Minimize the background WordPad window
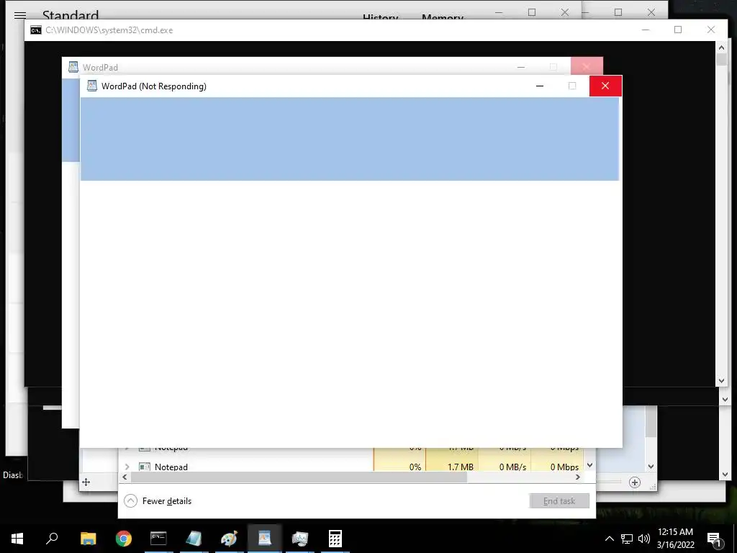The image size is (737, 553). tap(521, 67)
